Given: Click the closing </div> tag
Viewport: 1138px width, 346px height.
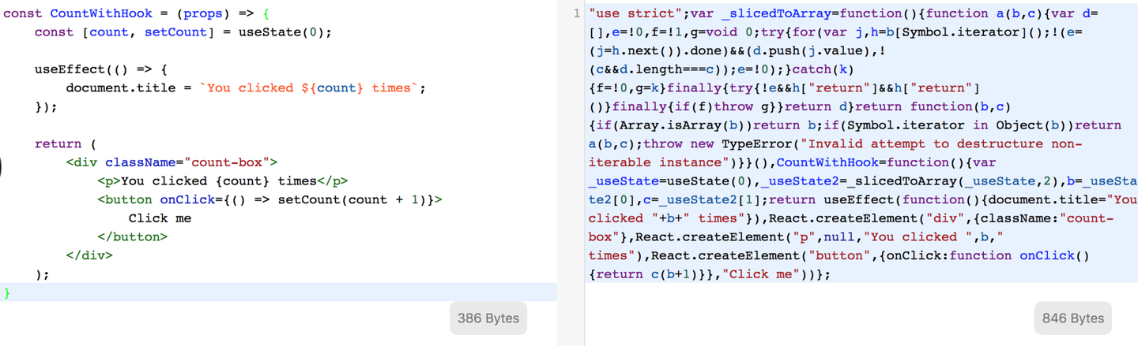Looking at the screenshot, I should tap(89, 255).
